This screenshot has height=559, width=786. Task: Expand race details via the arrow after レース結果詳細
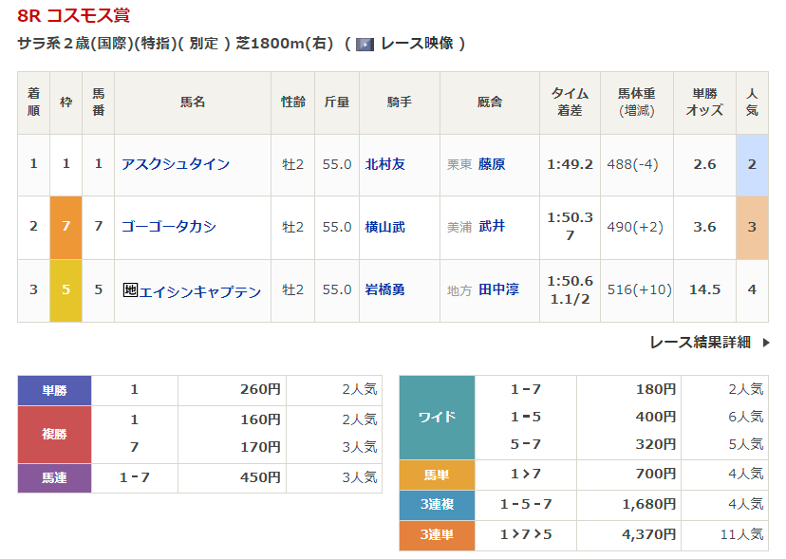pyautogui.click(x=766, y=343)
